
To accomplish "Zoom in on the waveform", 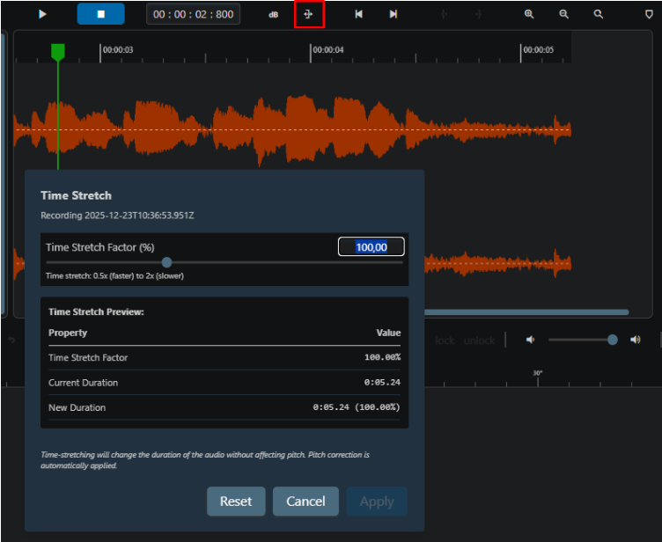I will [529, 14].
